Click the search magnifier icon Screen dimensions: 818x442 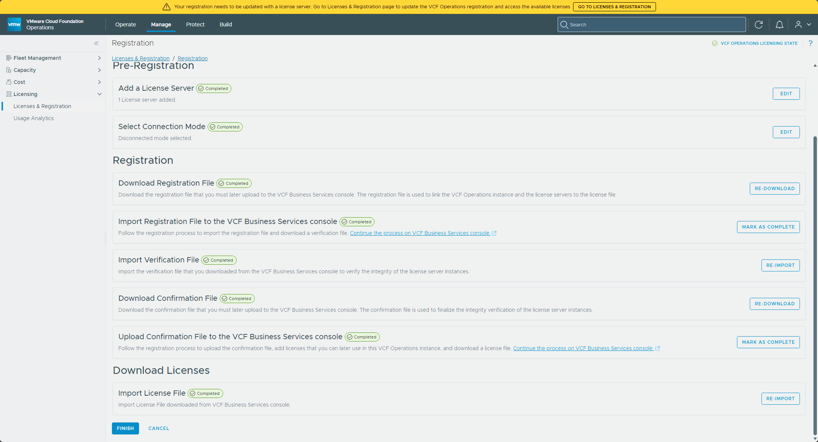click(564, 24)
